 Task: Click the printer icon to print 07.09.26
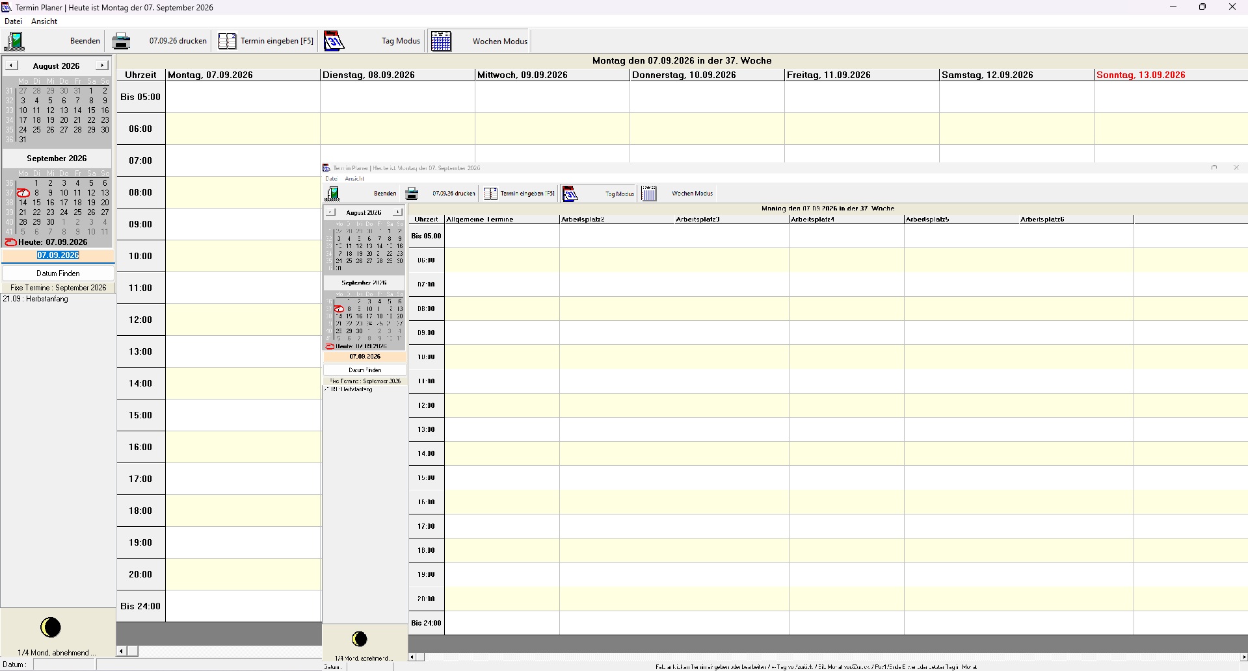pos(121,41)
